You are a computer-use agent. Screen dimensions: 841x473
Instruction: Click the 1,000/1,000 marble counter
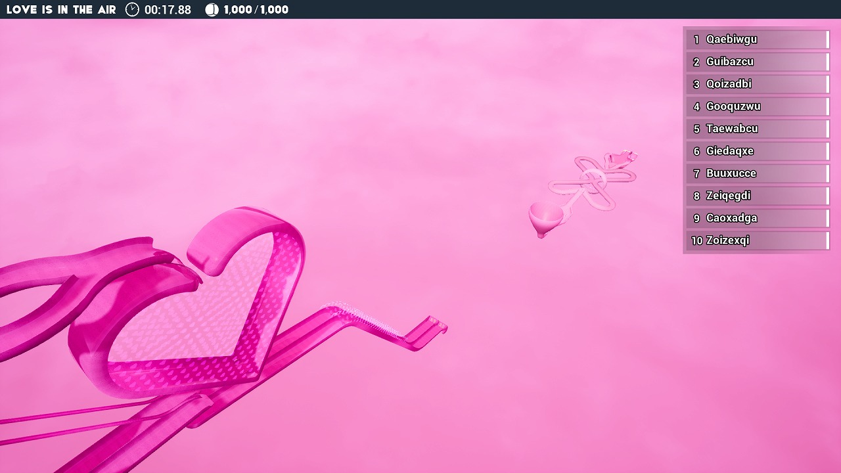(256, 10)
